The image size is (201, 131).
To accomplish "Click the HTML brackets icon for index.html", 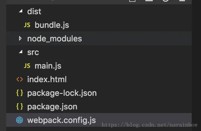I will [x=19, y=79].
